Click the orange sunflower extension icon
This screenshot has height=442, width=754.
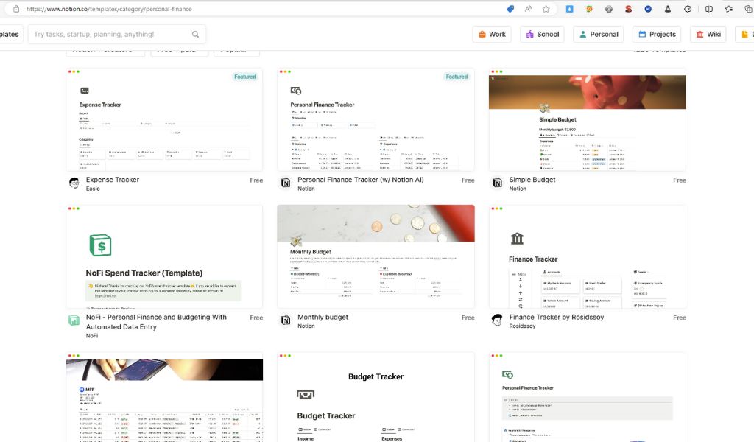click(x=589, y=9)
